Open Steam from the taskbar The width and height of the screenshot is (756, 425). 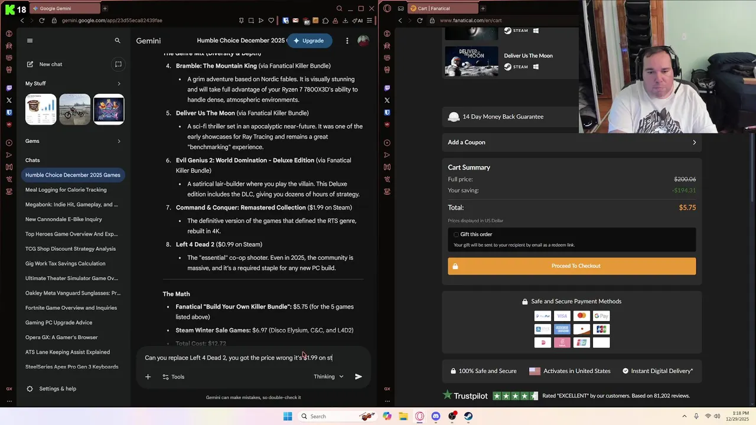point(468,416)
